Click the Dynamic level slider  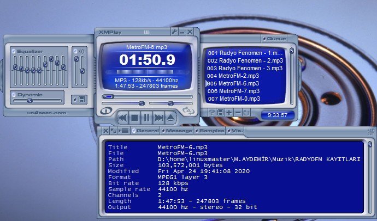[37, 101]
